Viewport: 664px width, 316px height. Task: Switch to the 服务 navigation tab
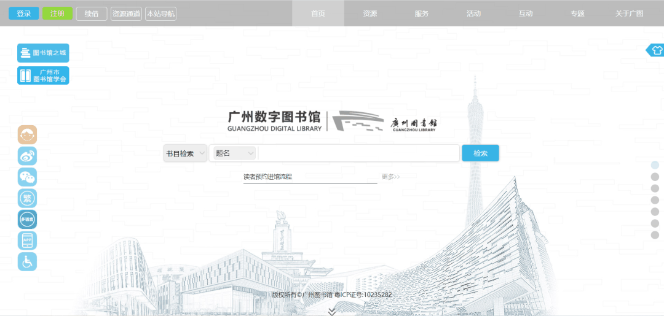[x=422, y=13]
